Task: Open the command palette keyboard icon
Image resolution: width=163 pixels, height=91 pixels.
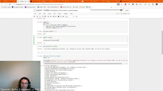Action: tap(76, 16)
